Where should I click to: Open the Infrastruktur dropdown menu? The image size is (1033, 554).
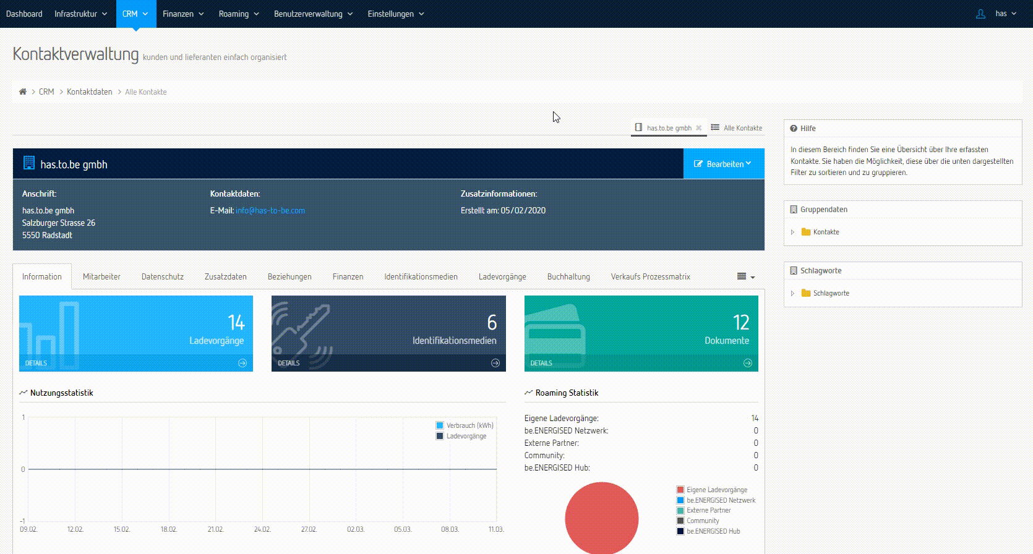coord(80,14)
